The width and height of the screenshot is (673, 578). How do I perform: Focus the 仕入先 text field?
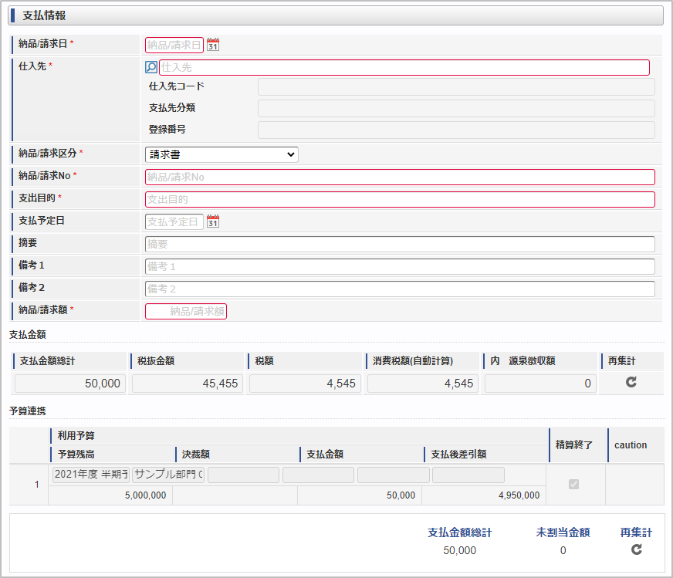(x=404, y=68)
